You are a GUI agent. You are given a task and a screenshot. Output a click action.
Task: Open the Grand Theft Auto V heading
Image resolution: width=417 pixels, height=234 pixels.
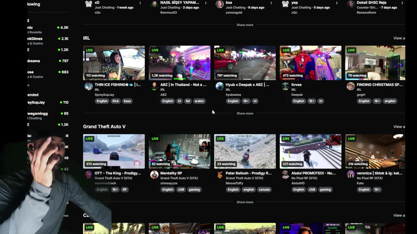[104, 127]
